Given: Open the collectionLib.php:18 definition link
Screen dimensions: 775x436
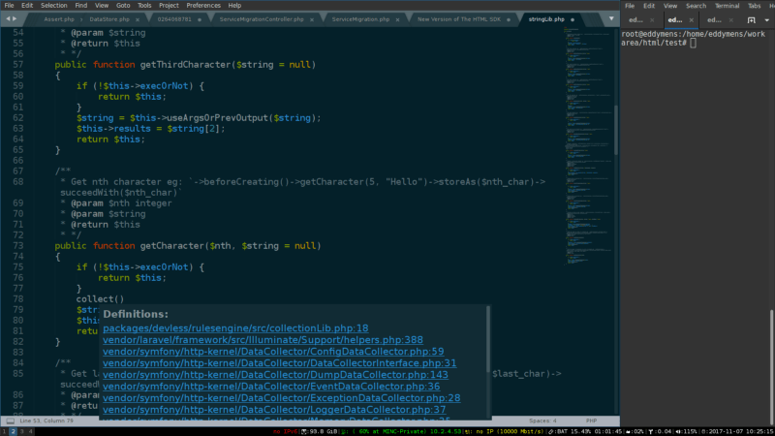Looking at the screenshot, I should [x=235, y=328].
